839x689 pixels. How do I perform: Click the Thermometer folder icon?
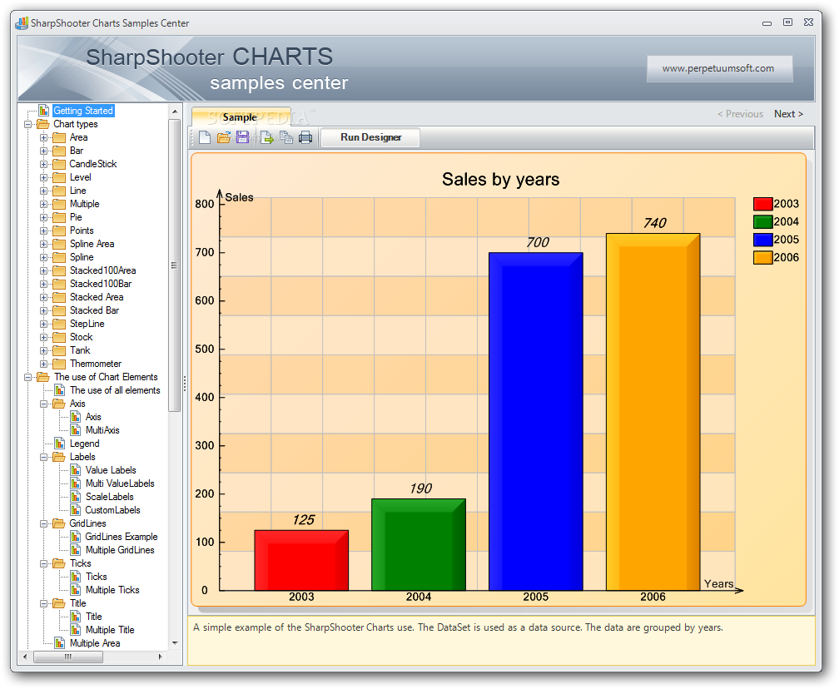[59, 364]
